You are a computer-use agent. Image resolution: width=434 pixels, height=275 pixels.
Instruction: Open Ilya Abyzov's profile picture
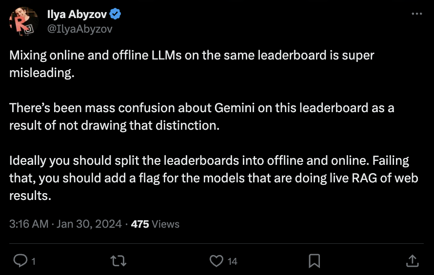[x=24, y=22]
